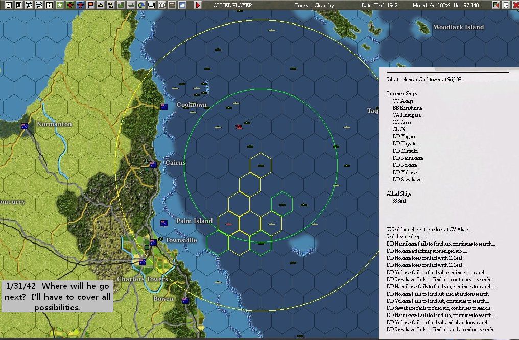Select the Charters Towers base flag

click(143, 262)
